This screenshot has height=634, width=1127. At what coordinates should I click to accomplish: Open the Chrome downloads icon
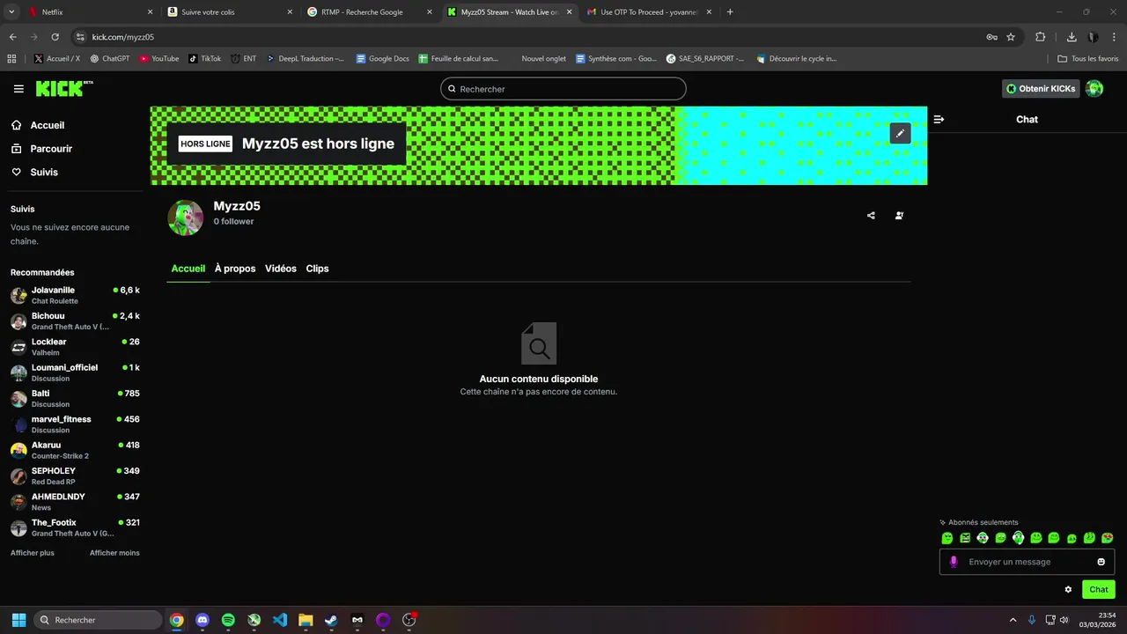(1072, 37)
